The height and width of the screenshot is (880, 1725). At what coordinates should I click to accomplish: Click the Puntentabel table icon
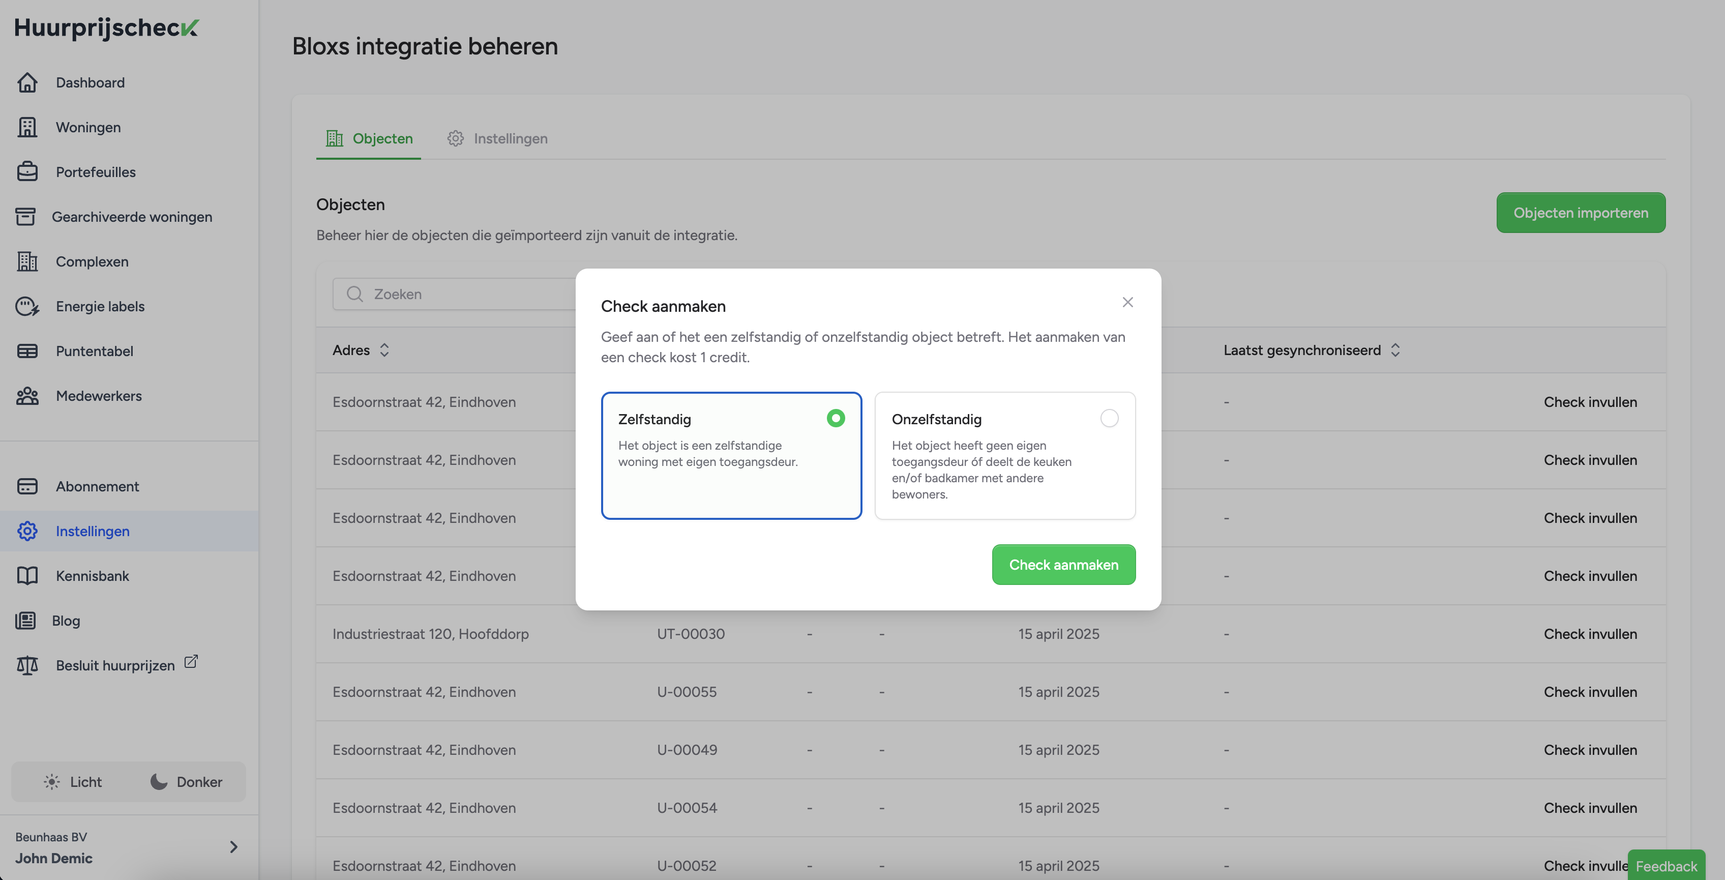point(27,351)
